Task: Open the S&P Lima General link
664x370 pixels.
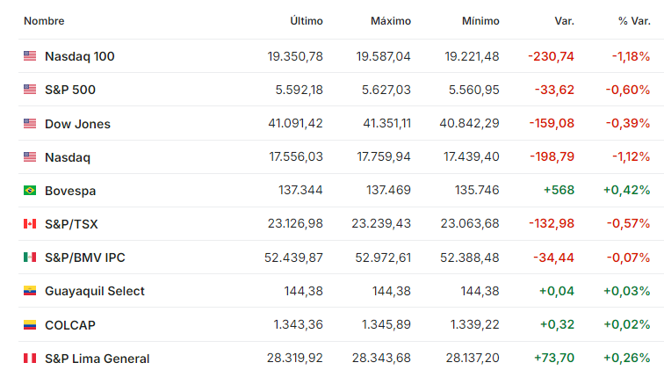Action: point(97,359)
